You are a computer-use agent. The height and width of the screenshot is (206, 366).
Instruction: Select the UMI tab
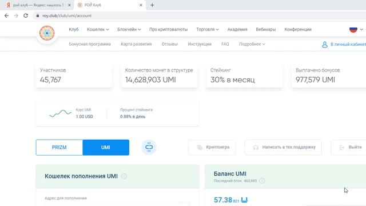pyautogui.click(x=106, y=148)
